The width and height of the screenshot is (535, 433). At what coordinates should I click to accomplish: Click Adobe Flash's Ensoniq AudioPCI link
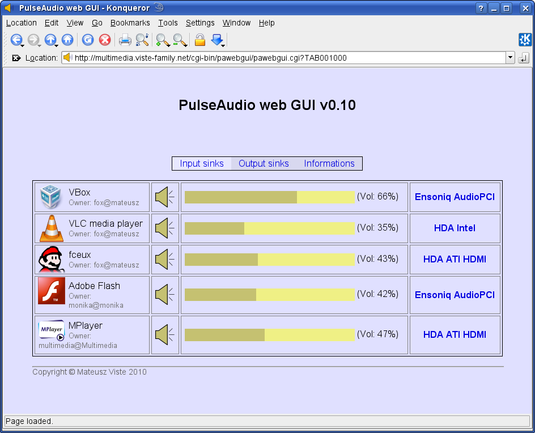[x=455, y=295]
